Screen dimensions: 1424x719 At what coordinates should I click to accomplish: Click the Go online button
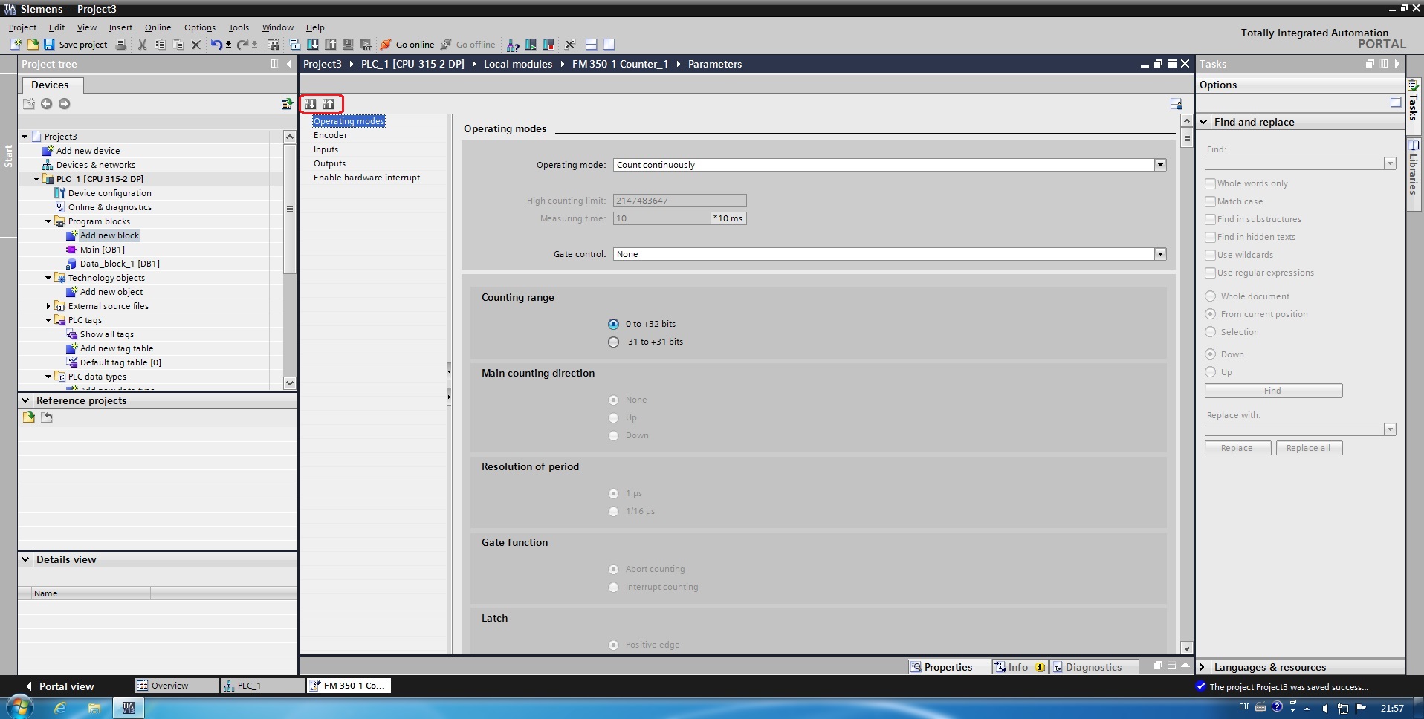coord(407,45)
